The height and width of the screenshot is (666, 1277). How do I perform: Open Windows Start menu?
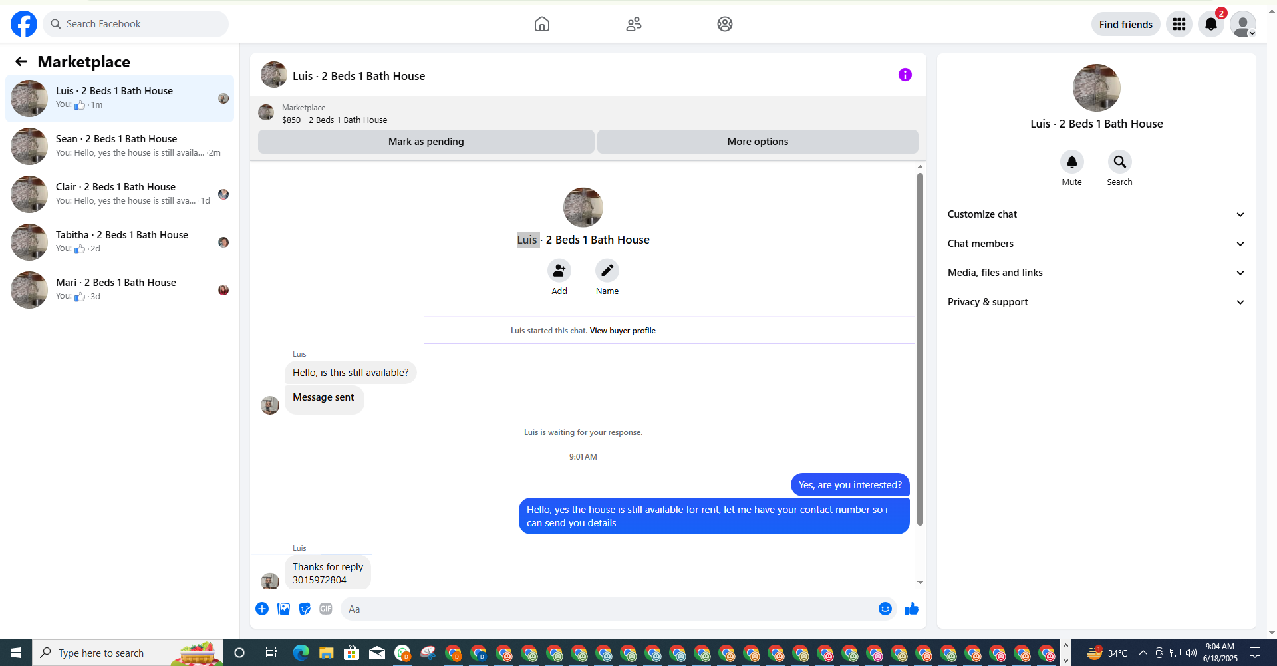point(16,653)
